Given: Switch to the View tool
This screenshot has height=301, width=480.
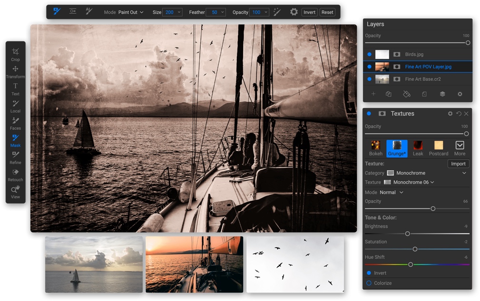Looking at the screenshot, I should (15, 192).
